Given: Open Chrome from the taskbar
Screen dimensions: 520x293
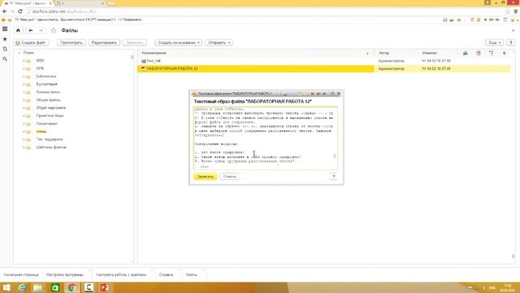Looking at the screenshot, I should [71, 287].
